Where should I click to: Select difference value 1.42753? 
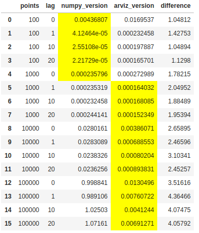(175, 33)
